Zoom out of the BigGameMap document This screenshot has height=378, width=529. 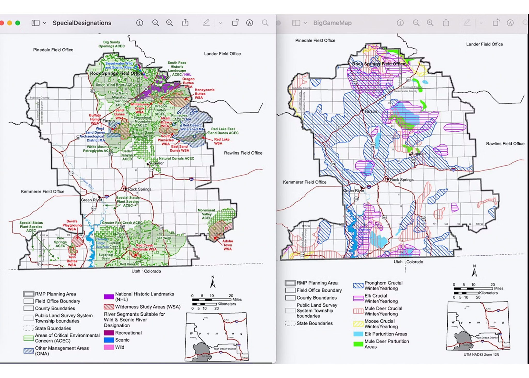[x=417, y=23]
